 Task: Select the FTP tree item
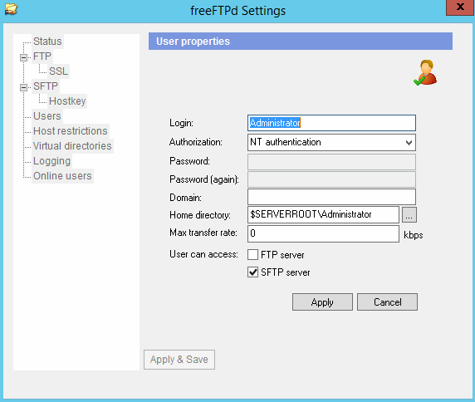(42, 56)
